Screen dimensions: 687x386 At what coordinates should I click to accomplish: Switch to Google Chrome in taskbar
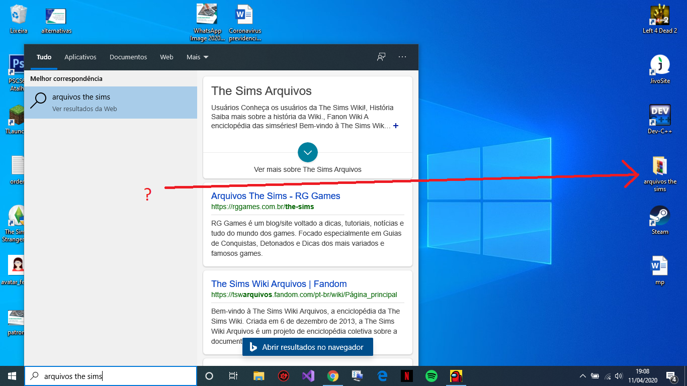[x=332, y=376]
